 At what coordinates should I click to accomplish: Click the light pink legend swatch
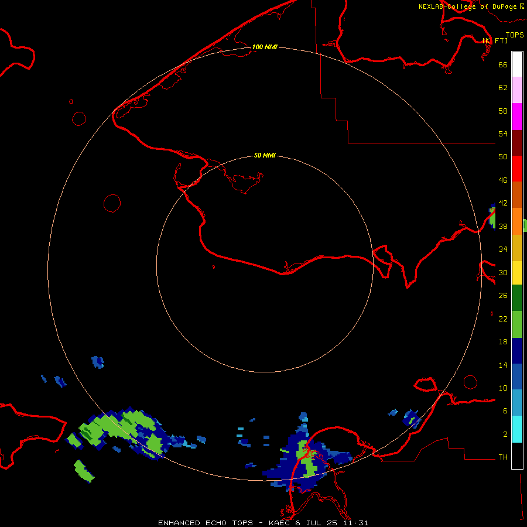(517, 90)
